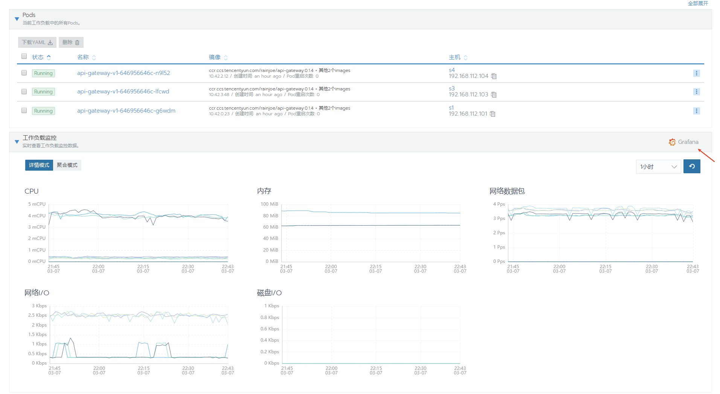
Task: Open actions menu for pod lfcwd
Action: click(696, 92)
